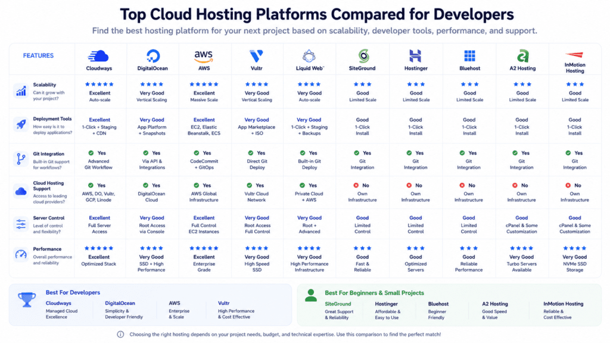Click A2 Hosting four-star Performance rating

tap(521, 248)
